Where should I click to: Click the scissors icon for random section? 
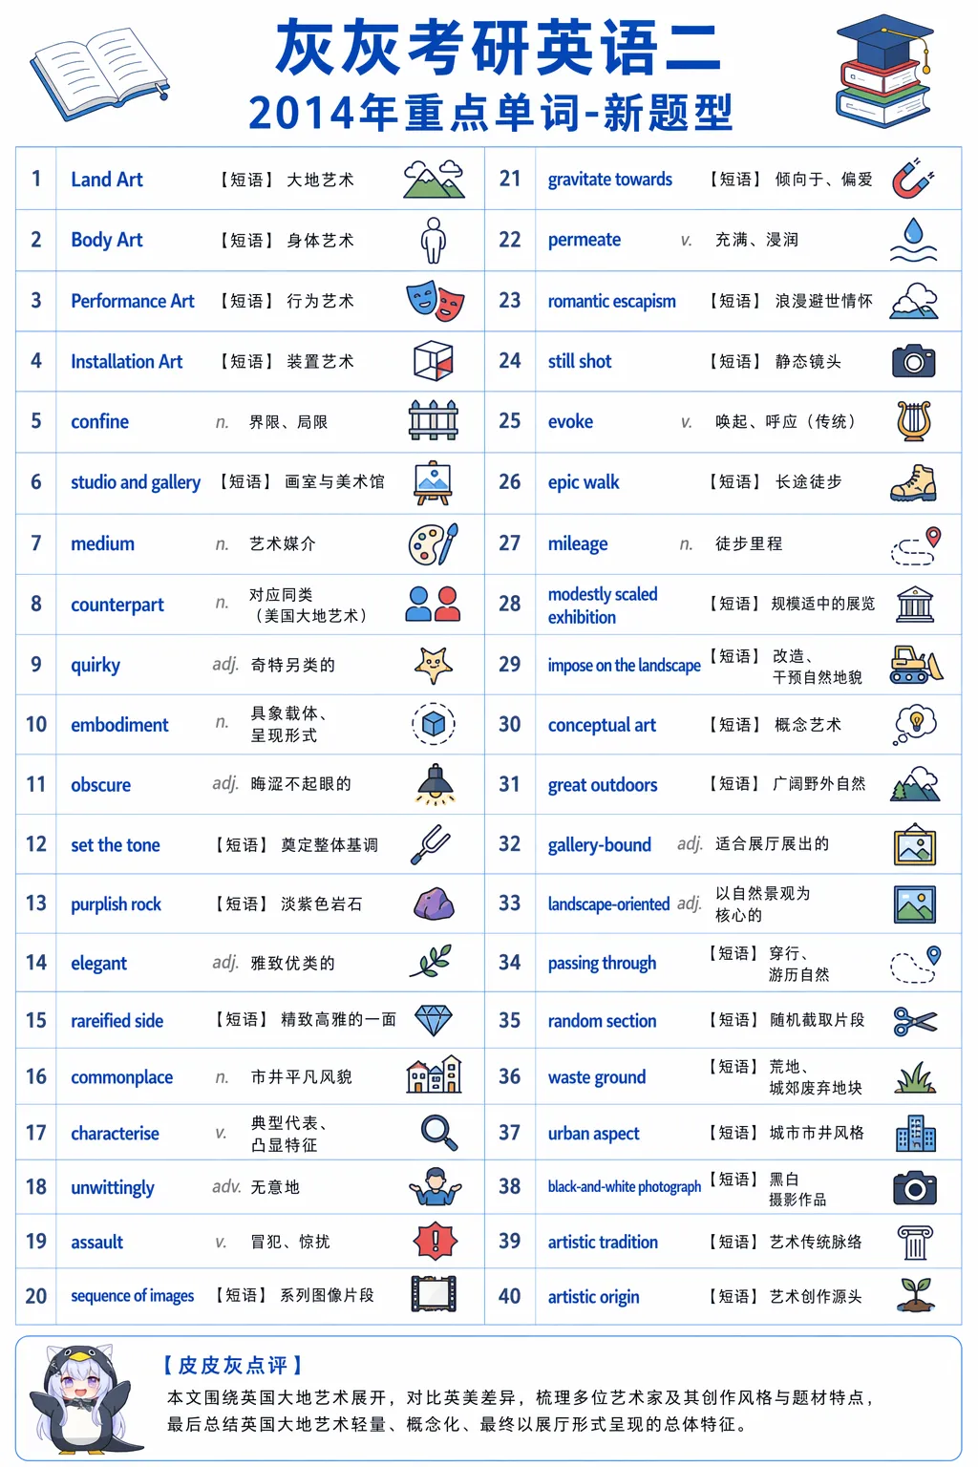click(x=915, y=1021)
